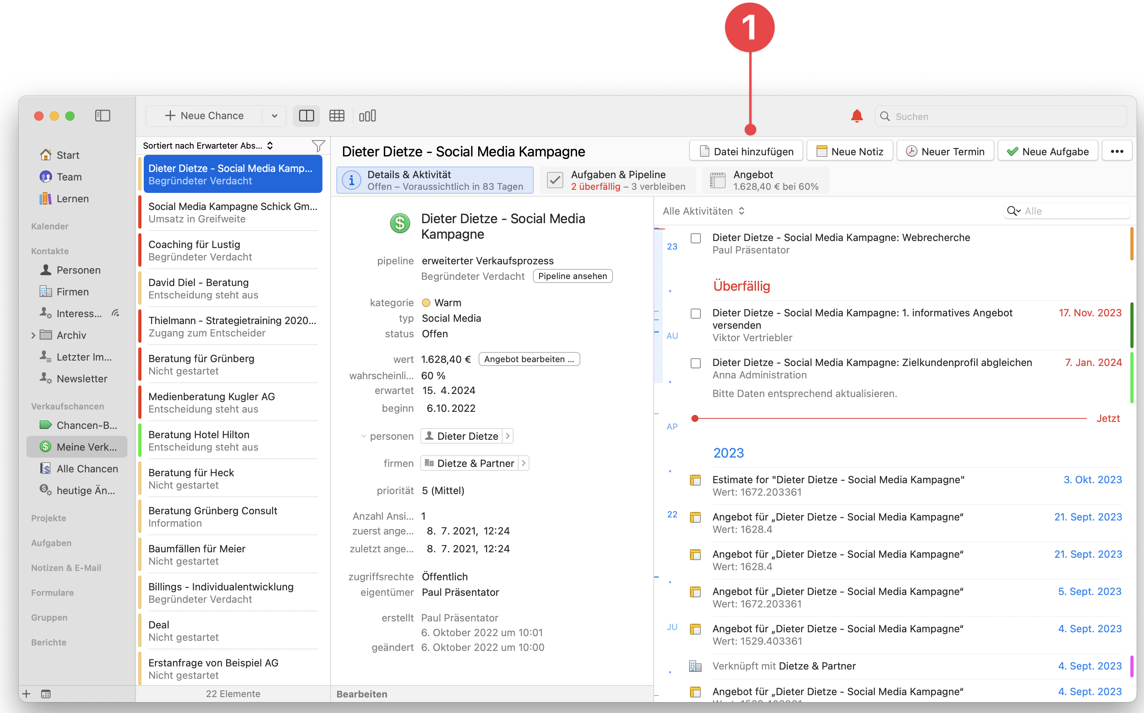Click the Warm category color dot
Viewport: 1144px width, 713px height.
pyautogui.click(x=426, y=303)
